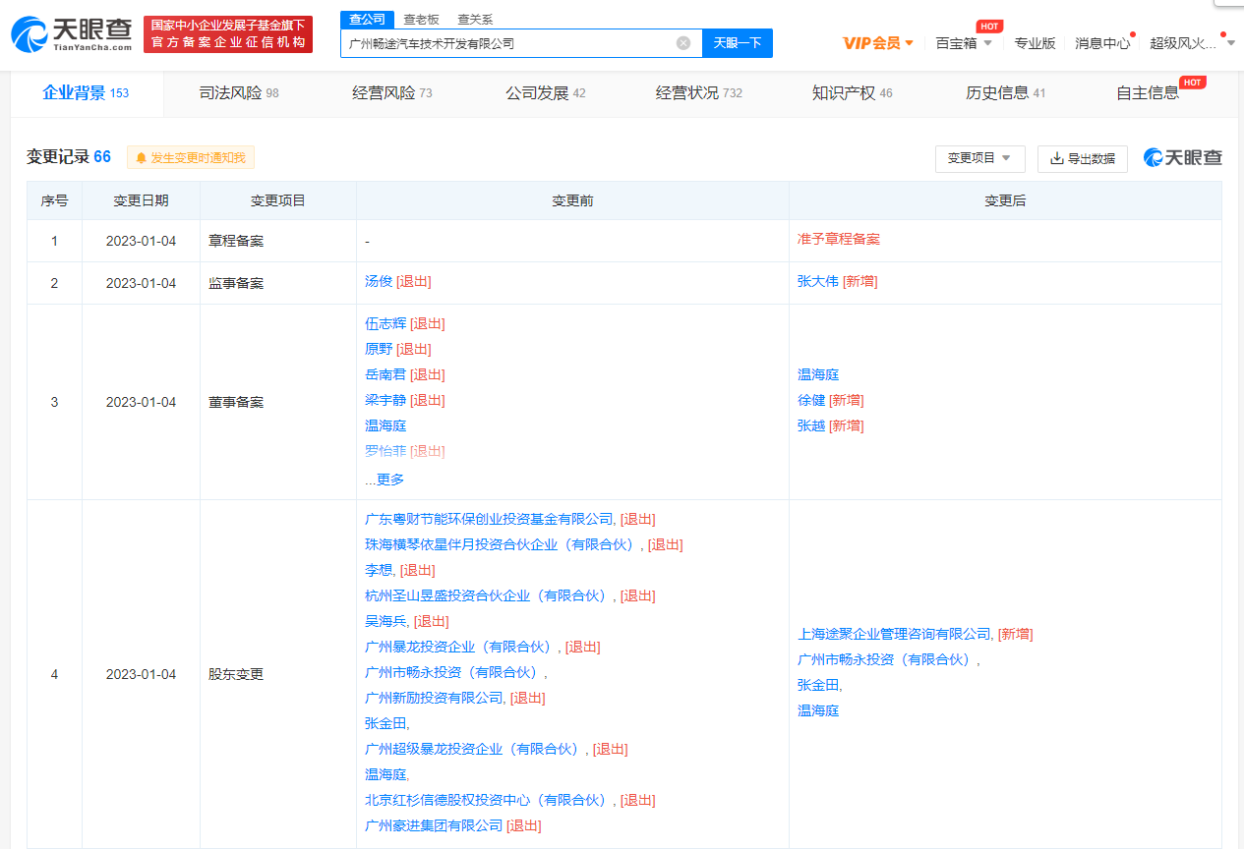The image size is (1244, 849).
Task: Click the 变更记录 66 heading
Action: (68, 157)
